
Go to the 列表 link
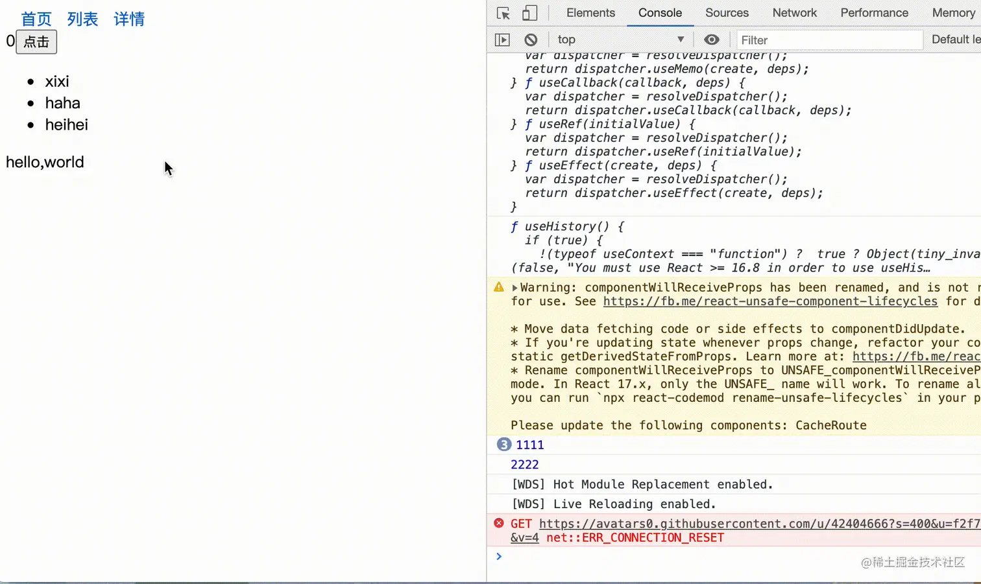82,19
